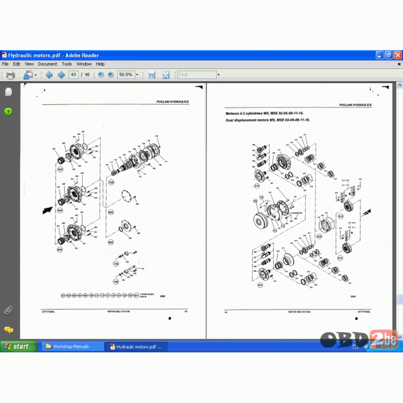
Task: Open the Comments panel icon
Action: pos(8,330)
